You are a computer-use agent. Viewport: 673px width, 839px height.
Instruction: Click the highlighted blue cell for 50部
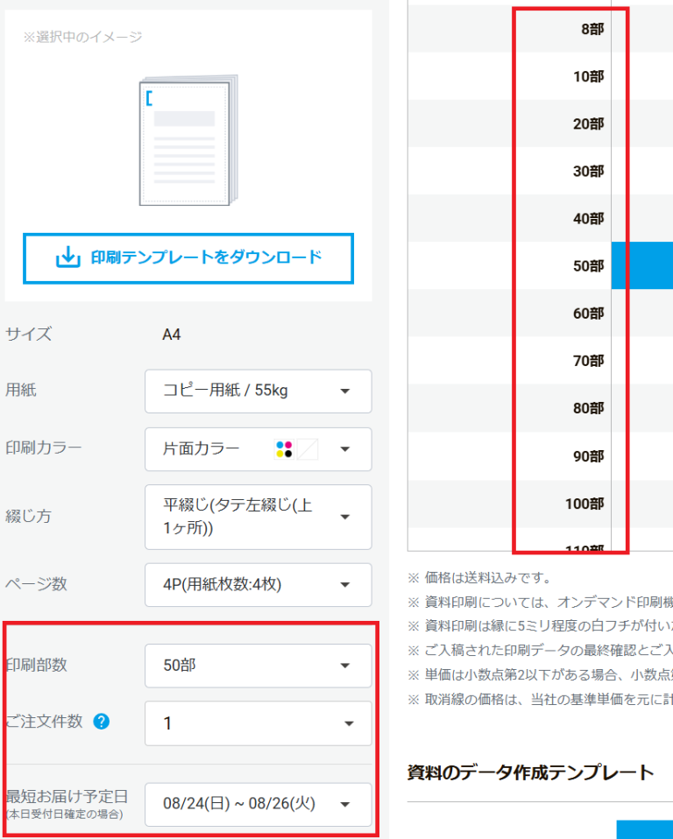(x=642, y=265)
